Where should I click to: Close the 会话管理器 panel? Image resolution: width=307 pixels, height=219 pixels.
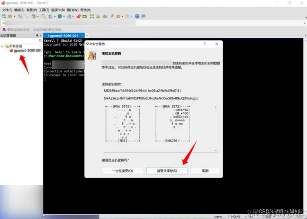point(41,36)
